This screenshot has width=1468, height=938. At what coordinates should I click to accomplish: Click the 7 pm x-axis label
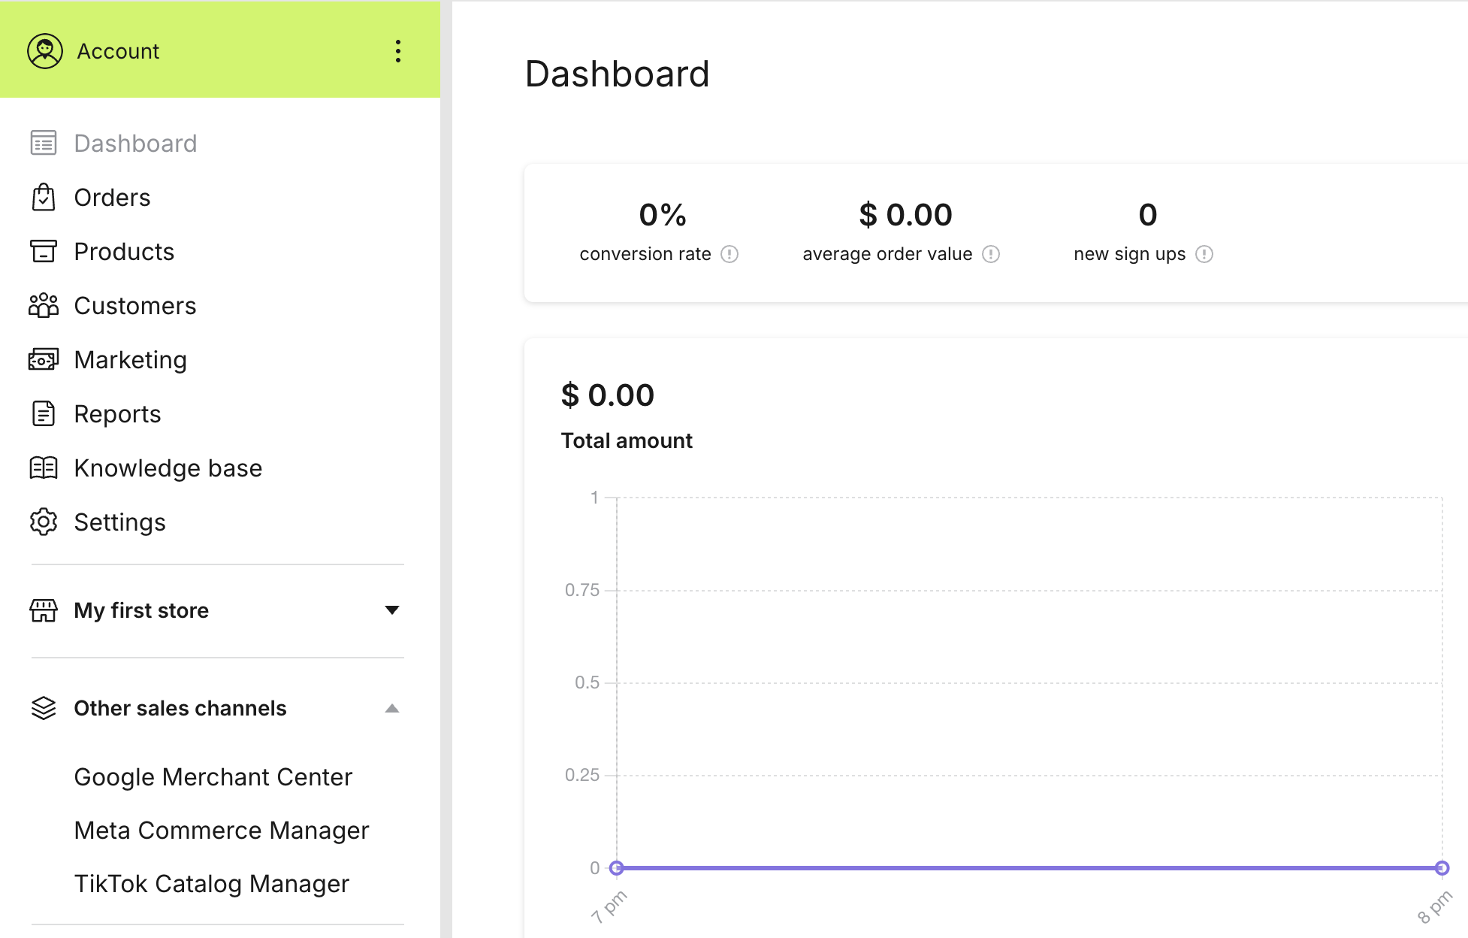click(609, 906)
